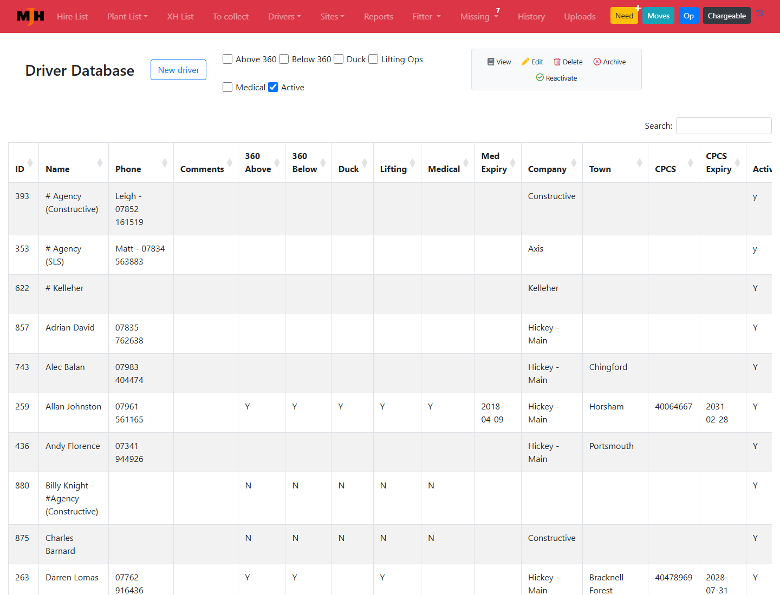The height and width of the screenshot is (595, 780).
Task: Sort by the Med Expiry column
Action: pos(498,163)
